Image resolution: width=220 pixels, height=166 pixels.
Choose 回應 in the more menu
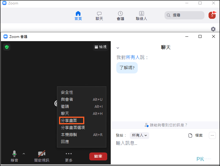click(x=82, y=142)
